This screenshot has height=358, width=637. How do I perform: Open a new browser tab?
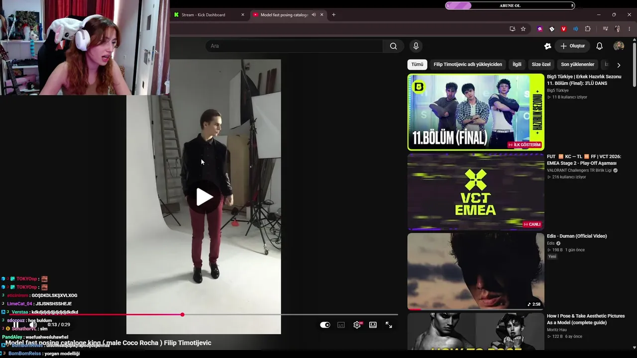click(333, 15)
